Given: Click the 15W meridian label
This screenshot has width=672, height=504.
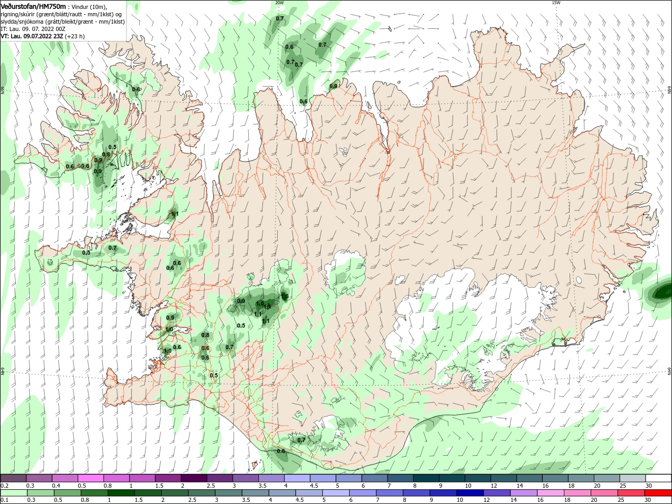Looking at the screenshot, I should tap(556, 3).
